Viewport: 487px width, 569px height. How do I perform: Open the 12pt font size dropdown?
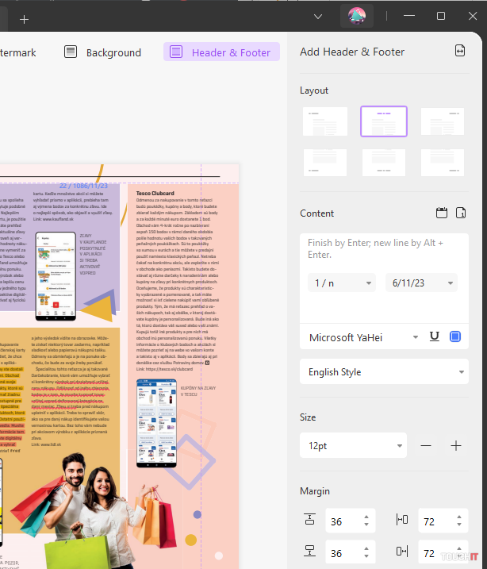point(353,445)
